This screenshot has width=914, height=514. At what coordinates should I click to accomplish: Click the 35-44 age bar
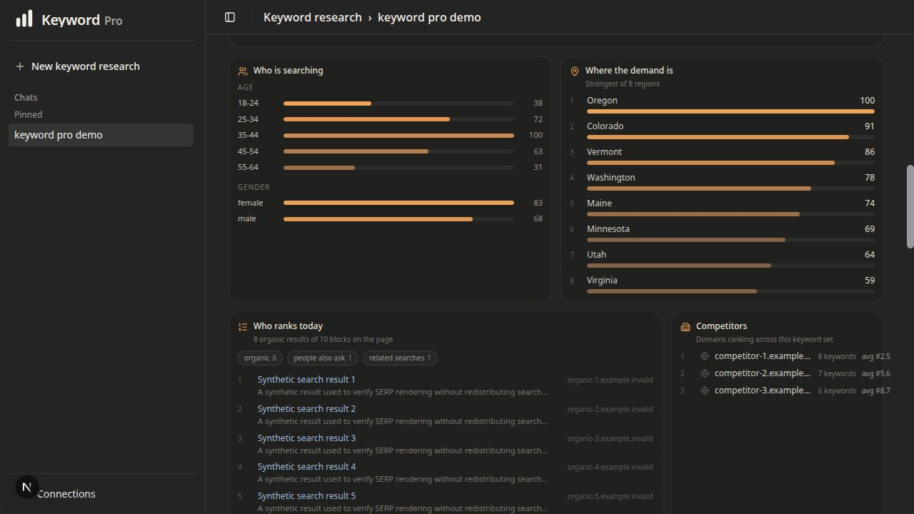click(x=398, y=136)
